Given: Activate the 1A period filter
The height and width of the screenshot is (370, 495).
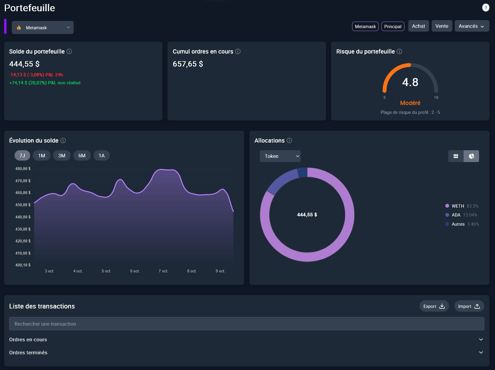Looking at the screenshot, I should tap(101, 155).
